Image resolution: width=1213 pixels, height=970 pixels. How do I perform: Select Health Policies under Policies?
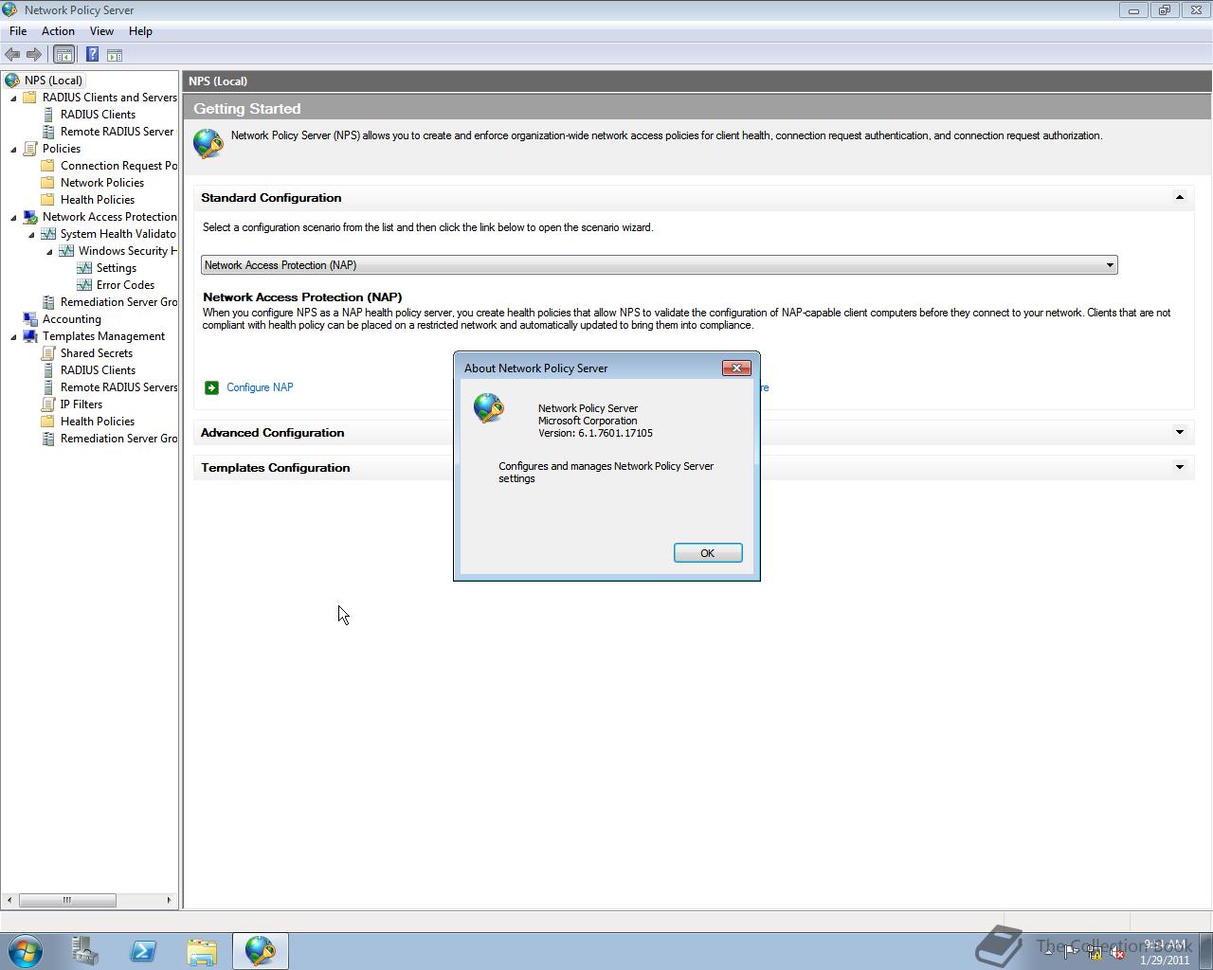tap(98, 200)
